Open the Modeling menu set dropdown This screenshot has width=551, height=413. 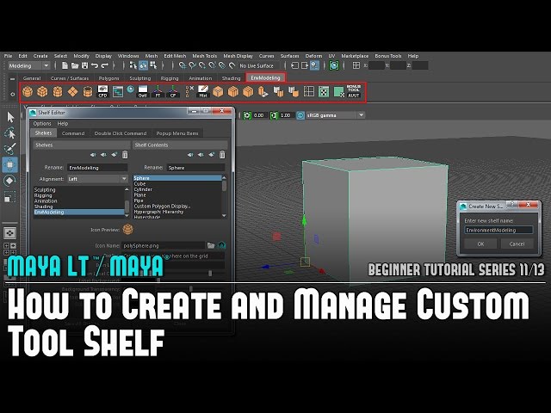[x=28, y=65]
